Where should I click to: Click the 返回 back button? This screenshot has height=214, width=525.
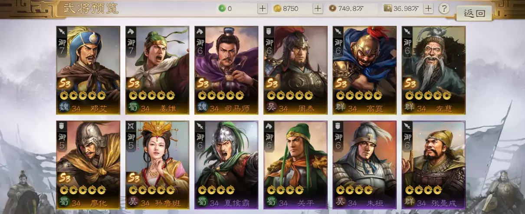point(474,13)
